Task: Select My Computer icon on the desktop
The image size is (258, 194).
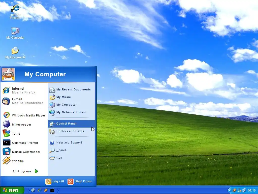Action: pyautogui.click(x=15, y=33)
